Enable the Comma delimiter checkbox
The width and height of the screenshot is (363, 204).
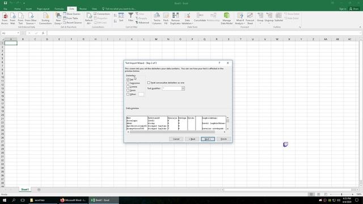[x=128, y=87]
